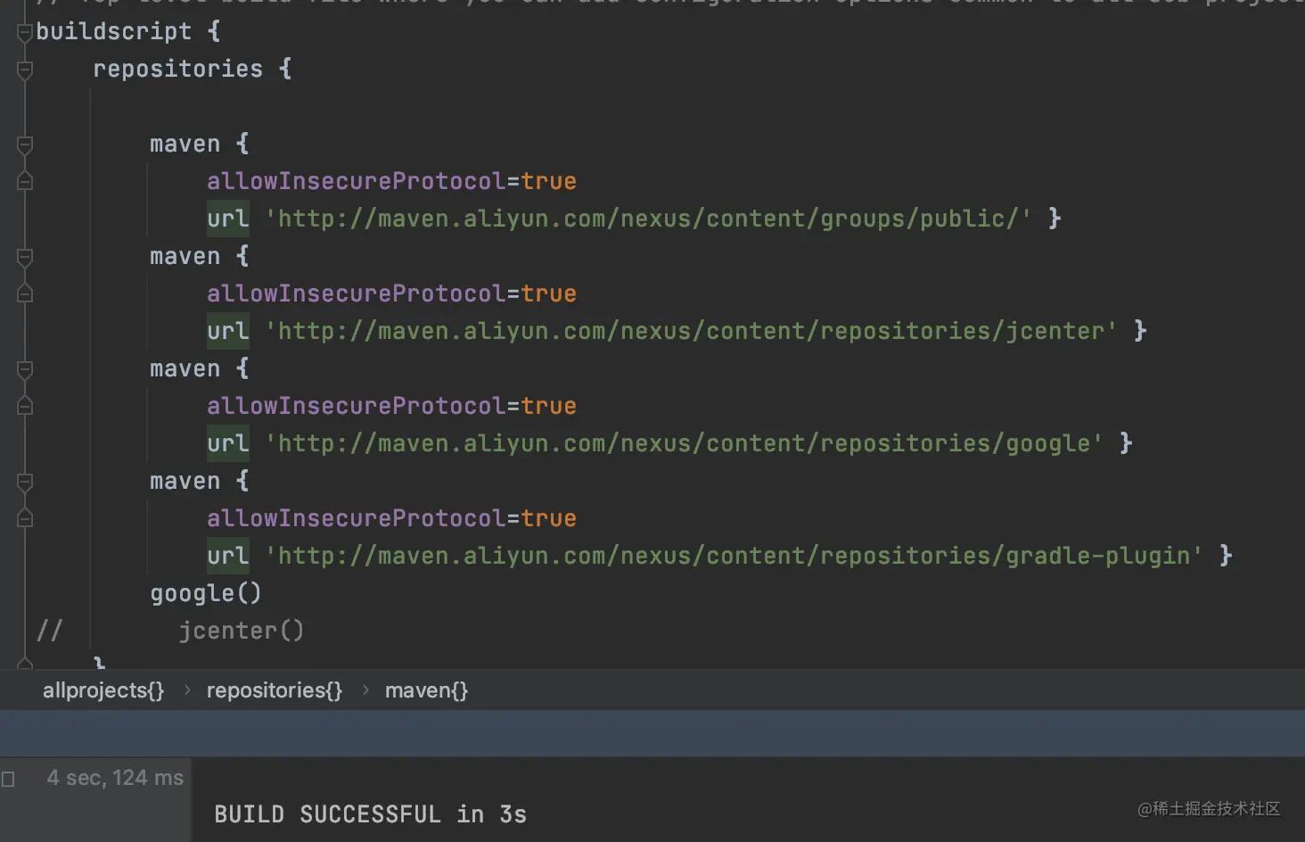Click the '//' comment marker on the jcenter line
The height and width of the screenshot is (842, 1305).
coord(49,631)
